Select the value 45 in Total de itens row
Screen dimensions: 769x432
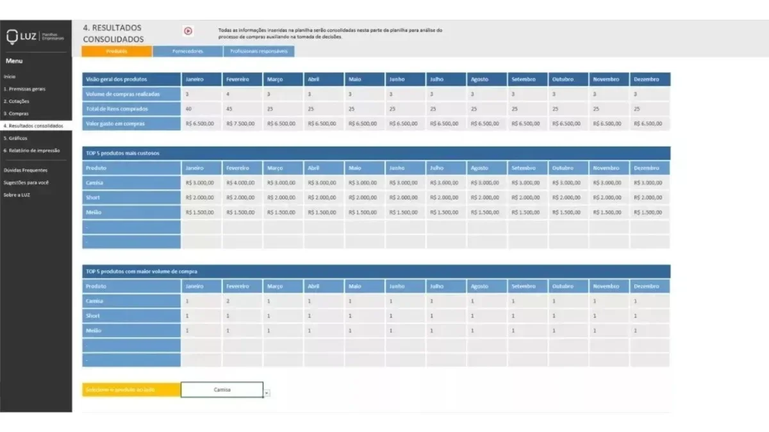point(242,109)
